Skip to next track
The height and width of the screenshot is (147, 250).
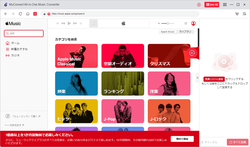click(x=75, y=23)
